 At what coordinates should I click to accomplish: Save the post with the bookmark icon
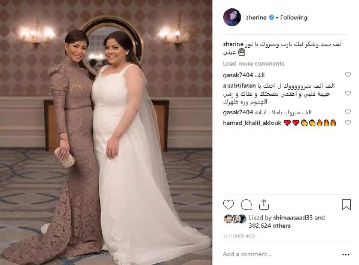point(346,205)
